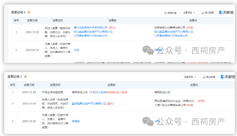Click 导出数据 in the 变更记录 4 panel
The height and width of the screenshot is (136, 237).
(x=208, y=13)
